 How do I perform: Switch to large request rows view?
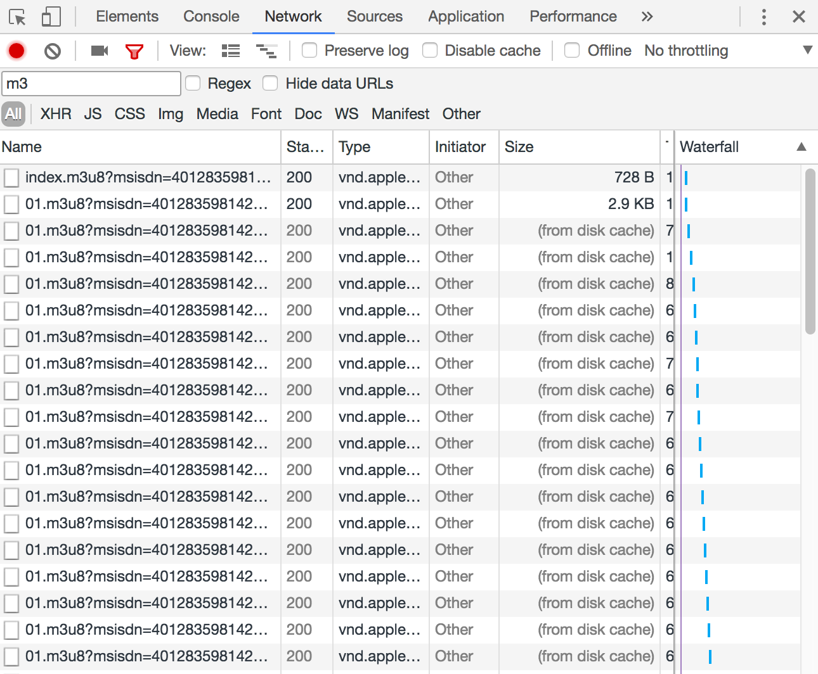tap(231, 50)
